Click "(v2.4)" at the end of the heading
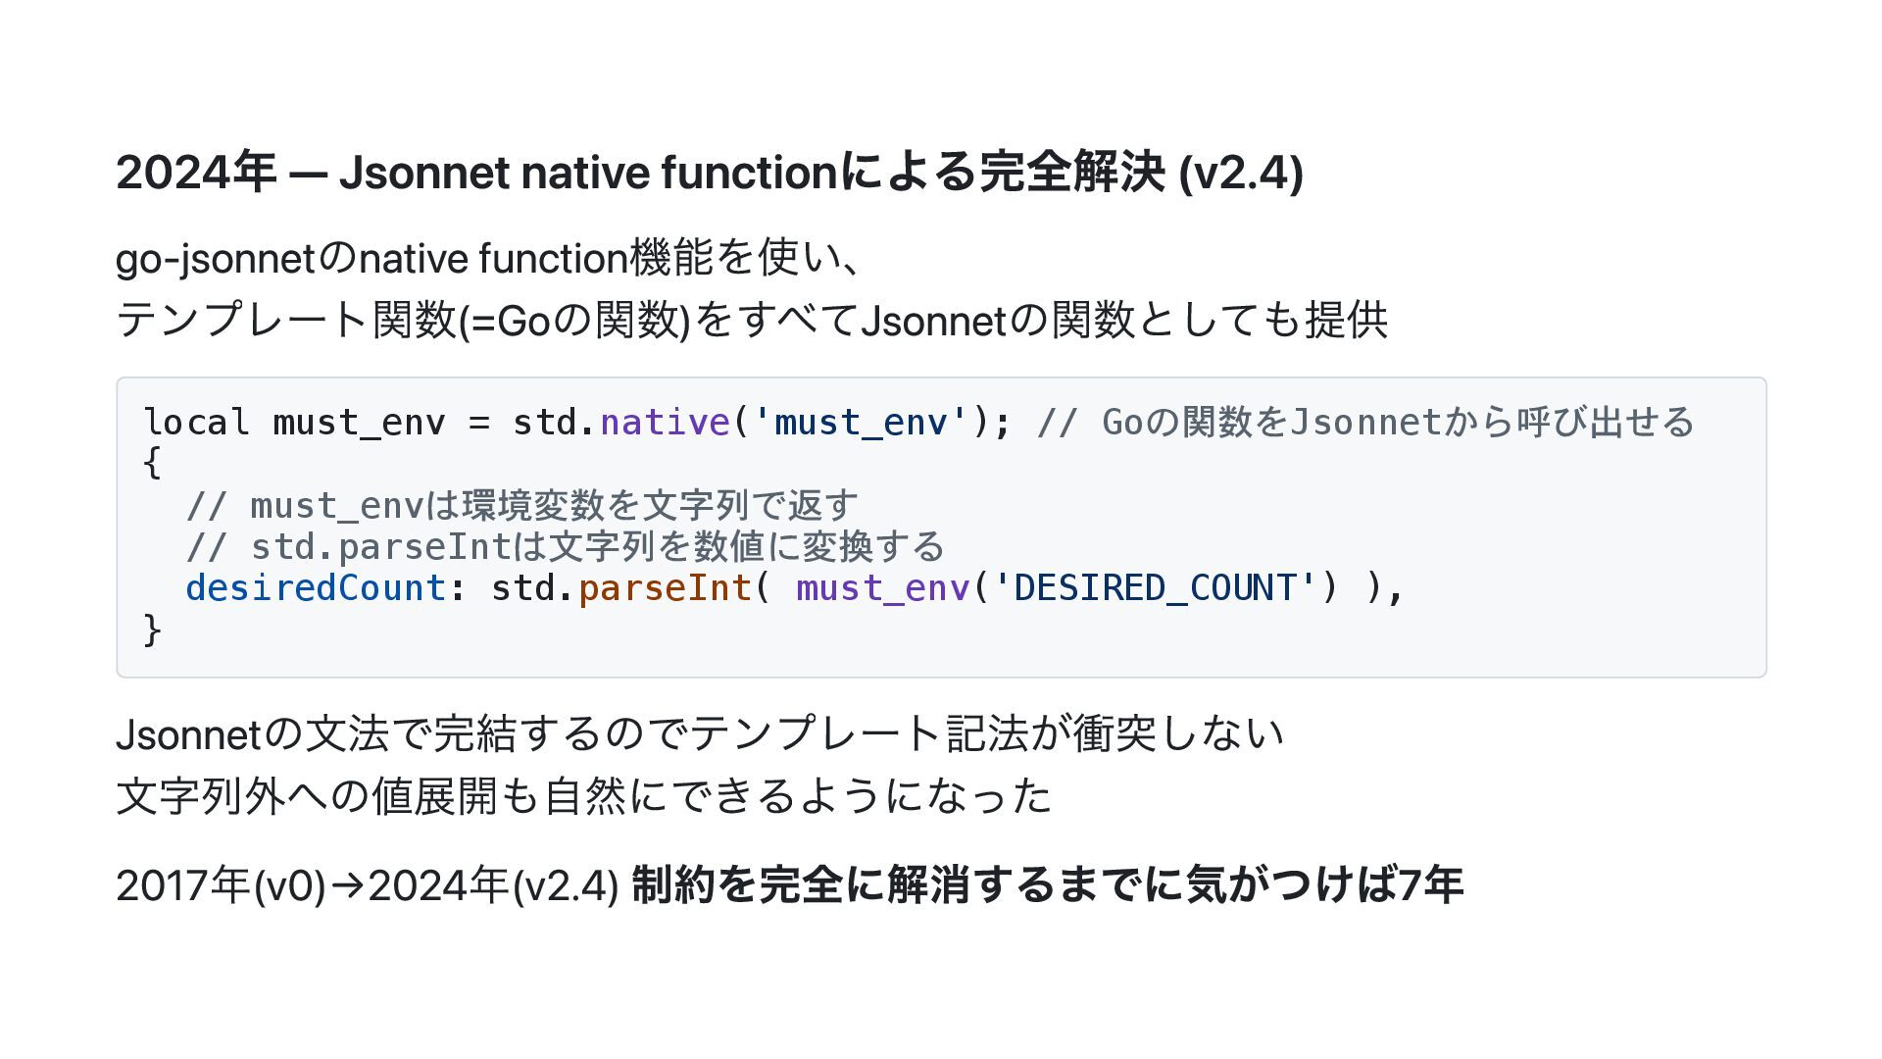 [x=1240, y=173]
